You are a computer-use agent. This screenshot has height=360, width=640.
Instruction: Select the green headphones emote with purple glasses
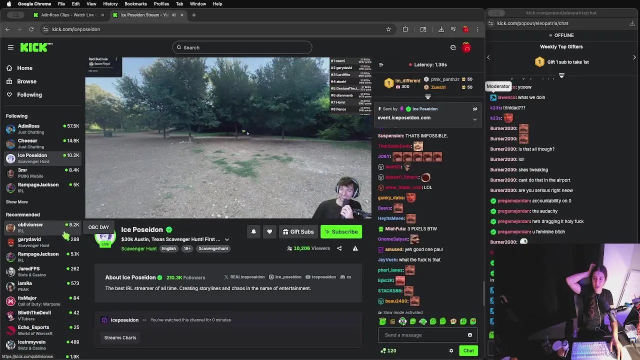tap(402, 321)
